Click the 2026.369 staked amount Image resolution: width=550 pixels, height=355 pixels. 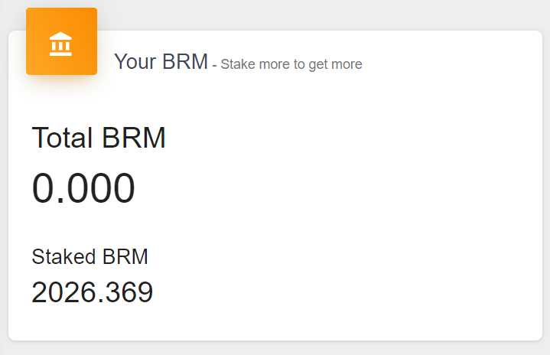pyautogui.click(x=93, y=291)
